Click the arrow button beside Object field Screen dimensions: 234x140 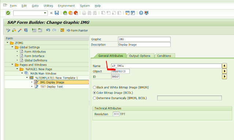224,71
